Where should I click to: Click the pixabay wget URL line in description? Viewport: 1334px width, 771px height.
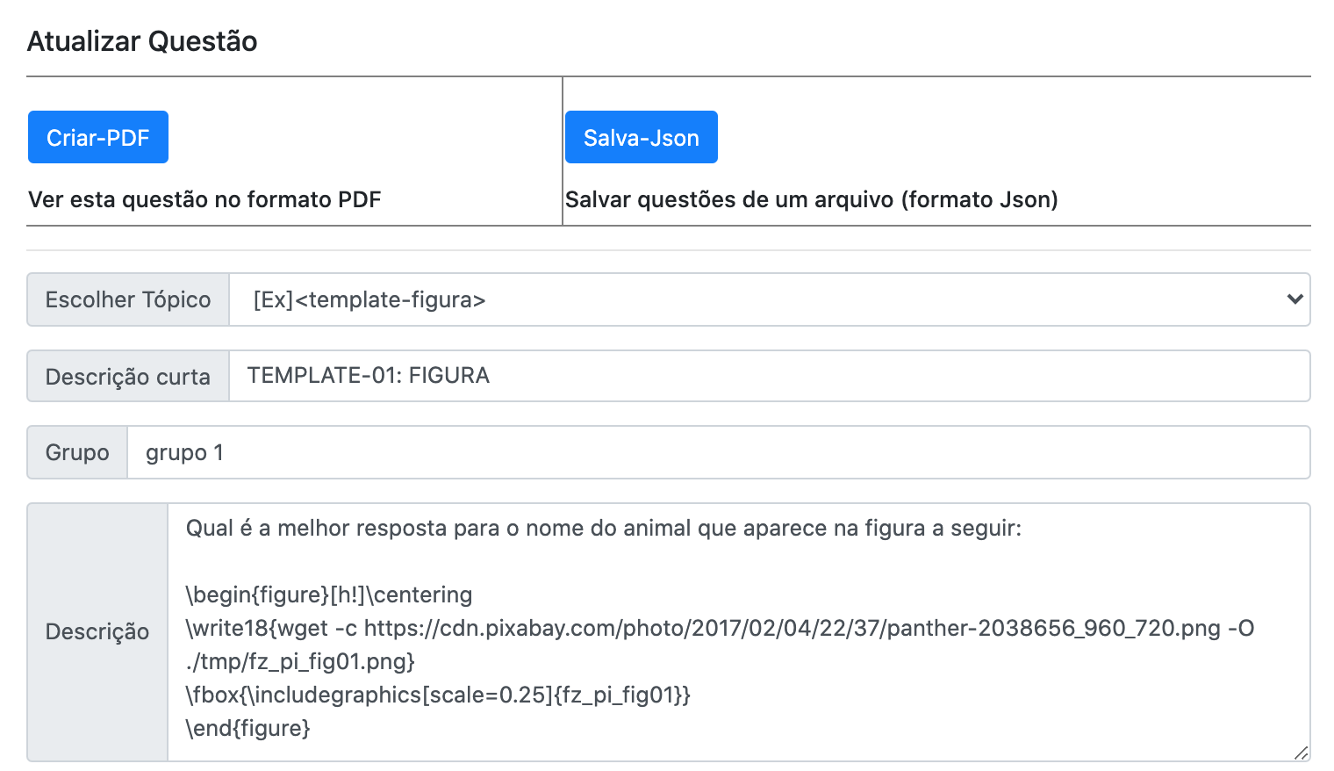point(720,628)
